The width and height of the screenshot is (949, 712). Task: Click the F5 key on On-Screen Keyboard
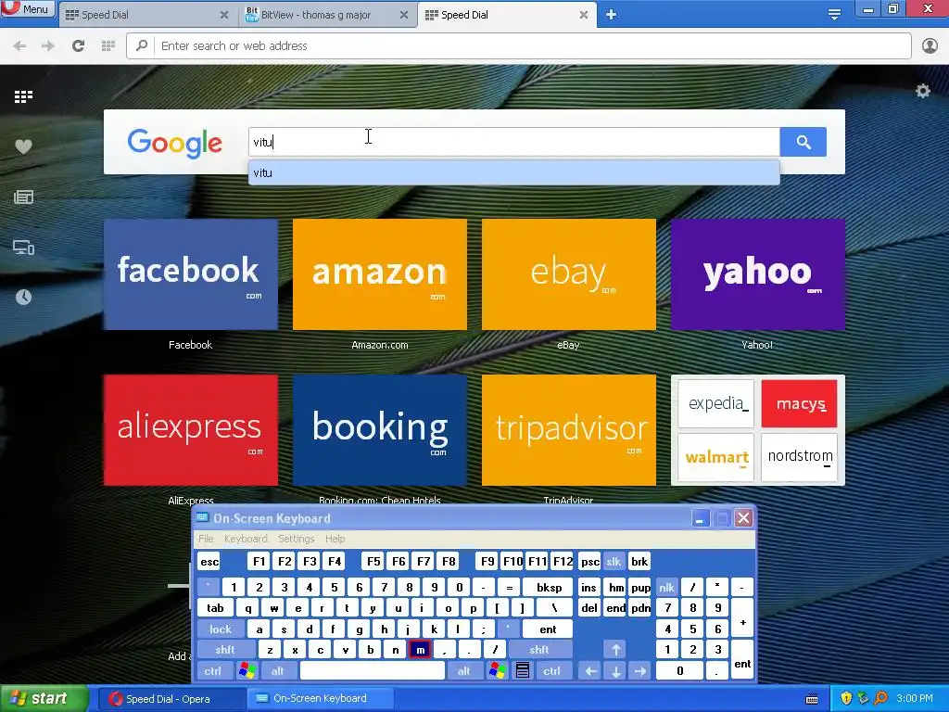pyautogui.click(x=373, y=562)
